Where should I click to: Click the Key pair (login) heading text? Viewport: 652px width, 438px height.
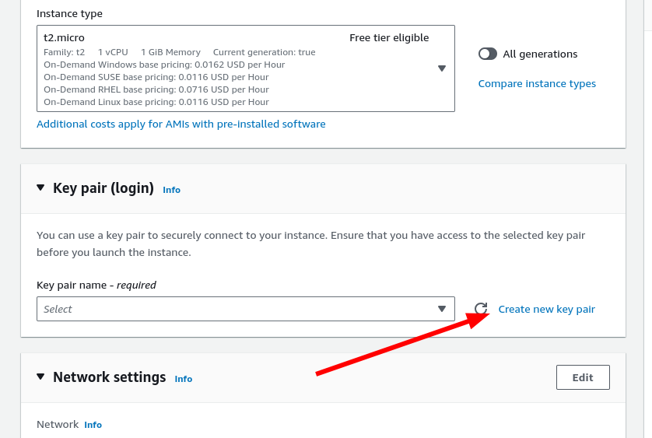pos(103,188)
